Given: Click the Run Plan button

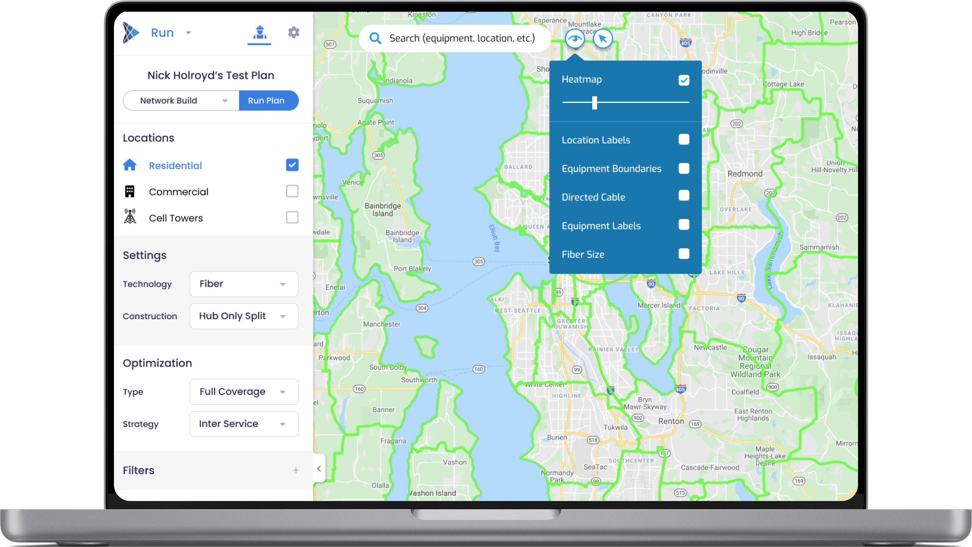Looking at the screenshot, I should click(x=268, y=100).
